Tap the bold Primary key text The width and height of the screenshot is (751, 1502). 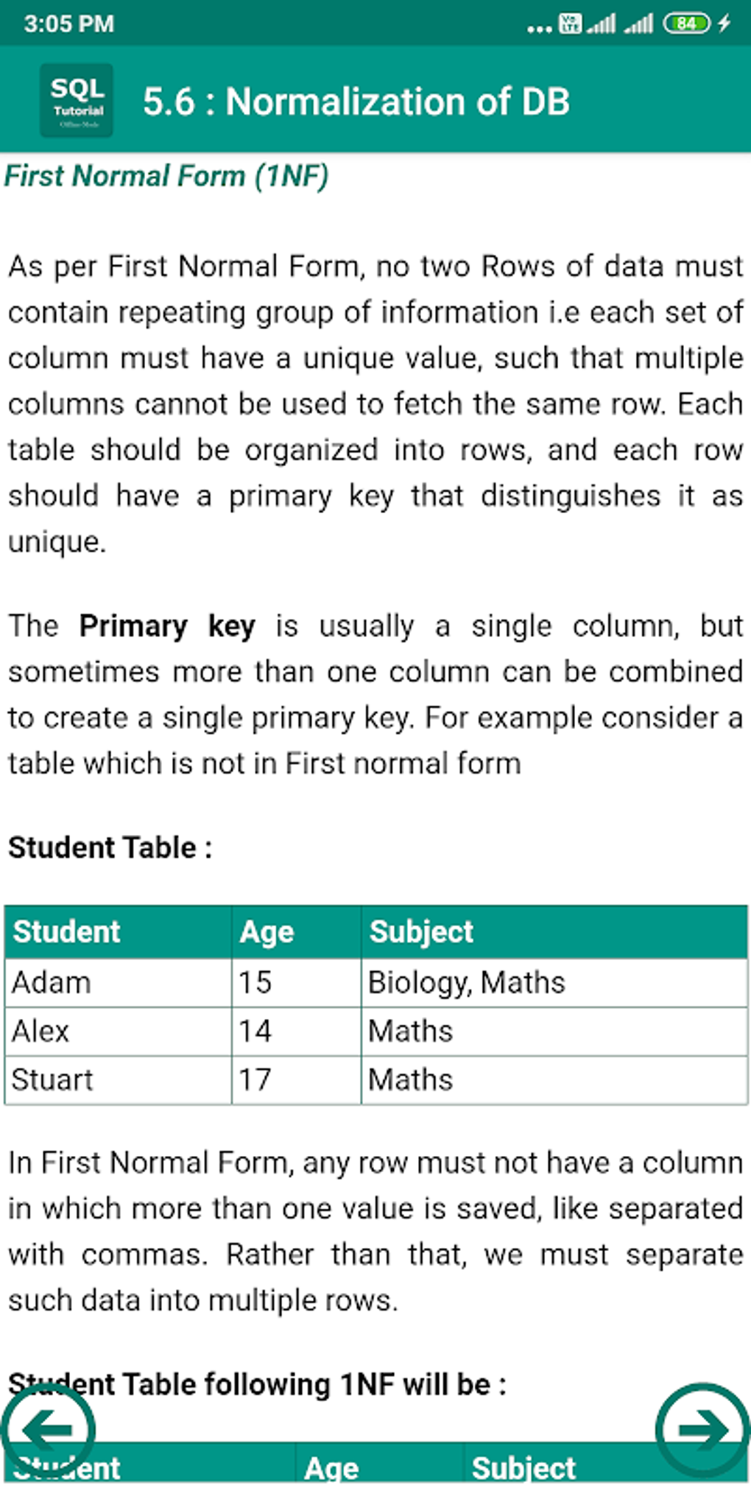point(167,626)
